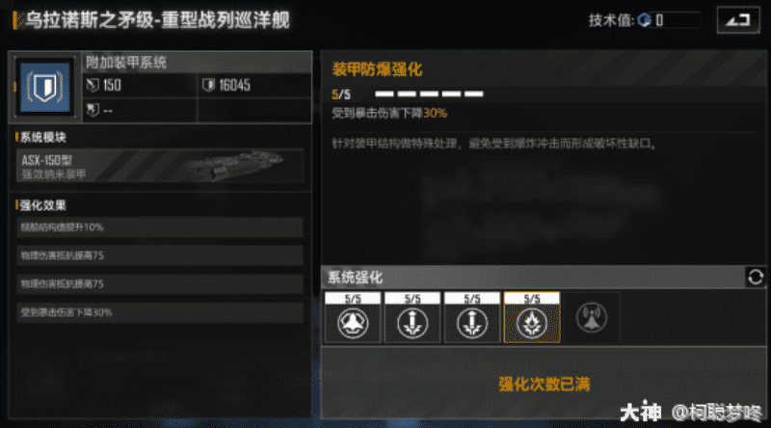Select the second 5/5 downward arrow enhancement icon
771x428 pixels.
[412, 317]
